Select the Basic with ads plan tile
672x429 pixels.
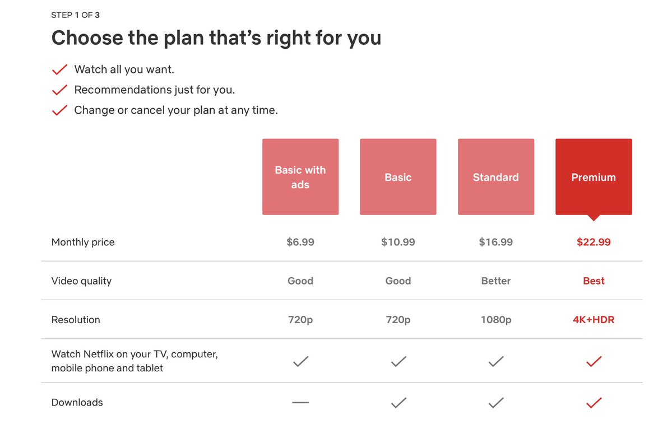300,177
